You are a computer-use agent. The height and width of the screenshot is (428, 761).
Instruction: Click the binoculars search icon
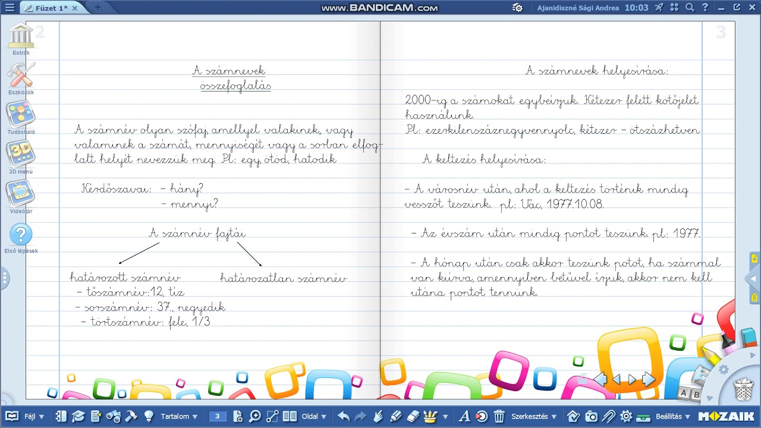coord(113,416)
